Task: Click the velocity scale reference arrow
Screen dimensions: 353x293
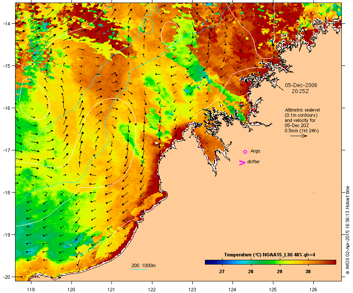Action: tap(298, 136)
